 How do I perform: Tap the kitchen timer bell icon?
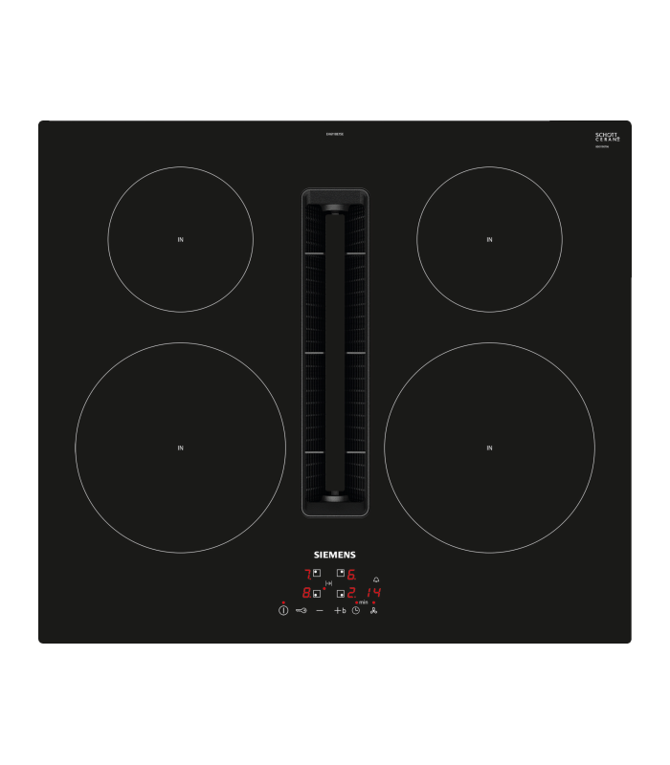pyautogui.click(x=375, y=579)
